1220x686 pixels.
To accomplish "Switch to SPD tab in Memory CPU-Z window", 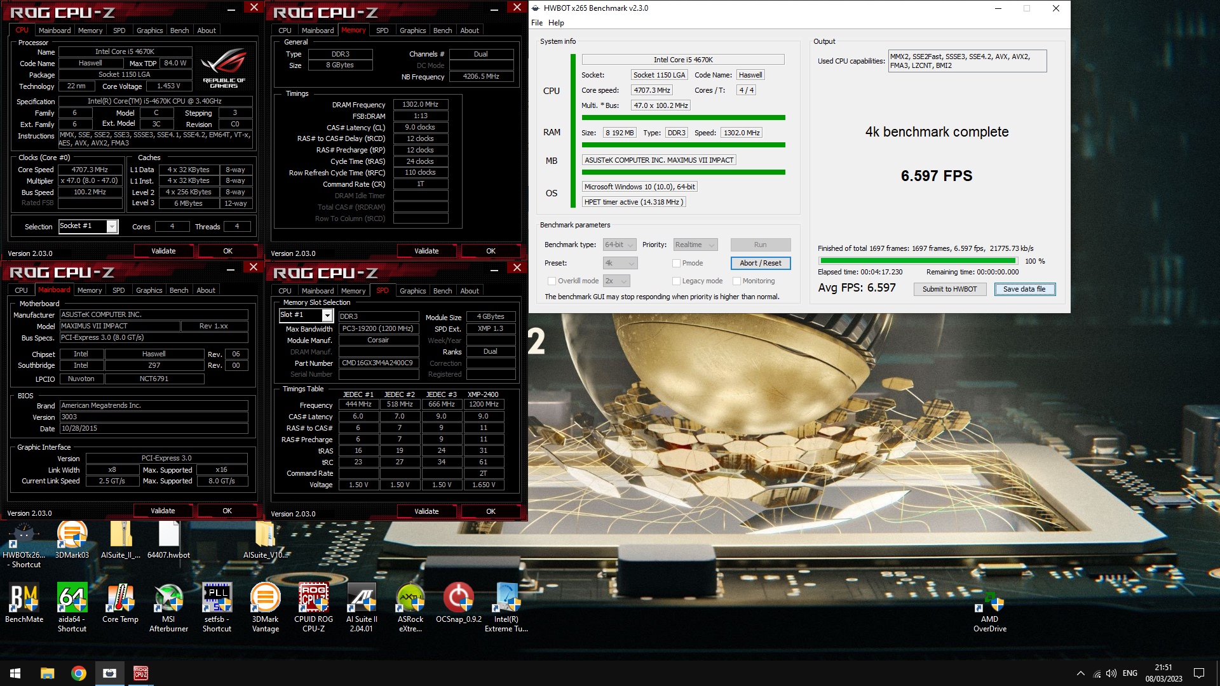I will (382, 30).
